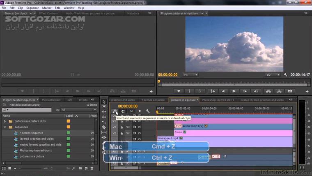Click Extract button in Program monitor
The height and width of the screenshot is (176, 312).
[279, 91]
